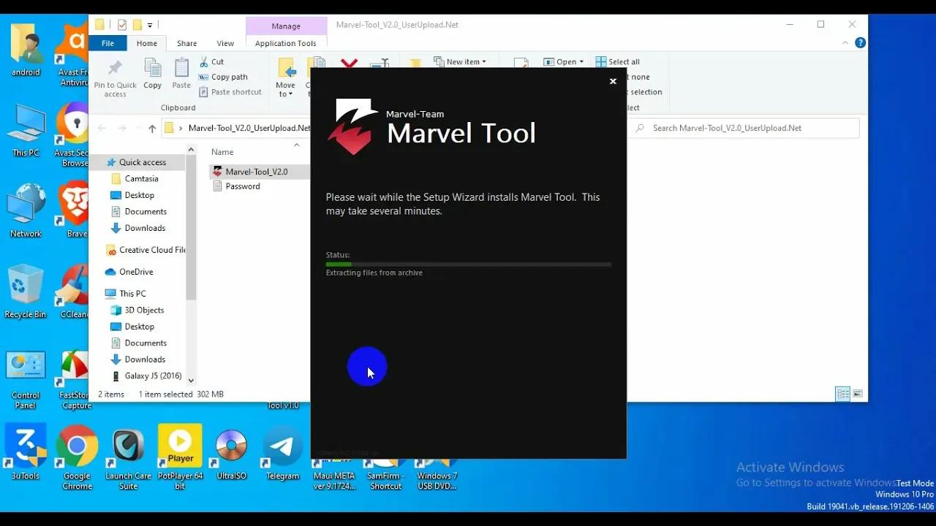Select Quick access in the navigation pane
This screenshot has height=526, width=936.
(143, 162)
